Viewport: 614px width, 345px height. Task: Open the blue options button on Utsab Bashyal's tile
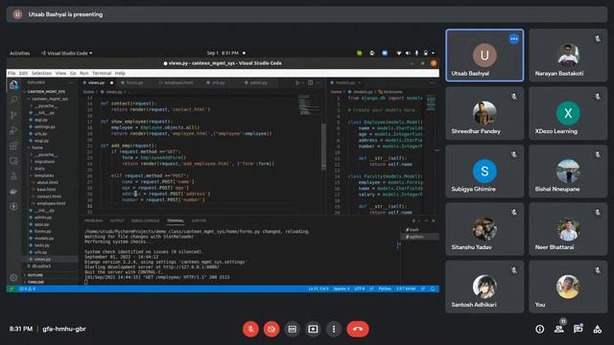pyautogui.click(x=514, y=39)
